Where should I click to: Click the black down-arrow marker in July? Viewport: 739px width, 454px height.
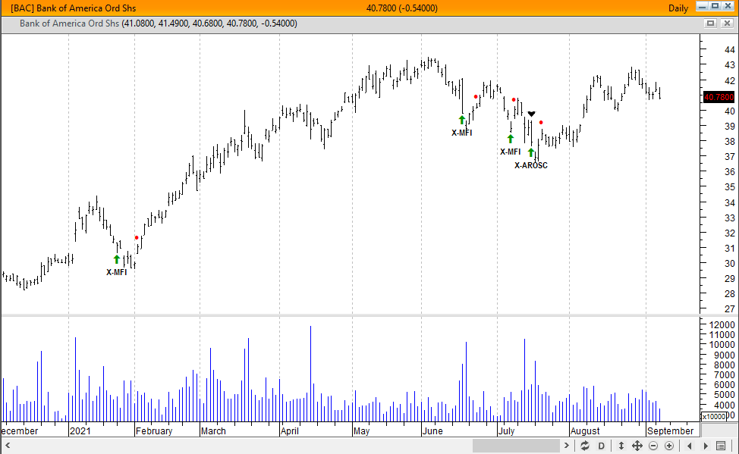coord(531,114)
